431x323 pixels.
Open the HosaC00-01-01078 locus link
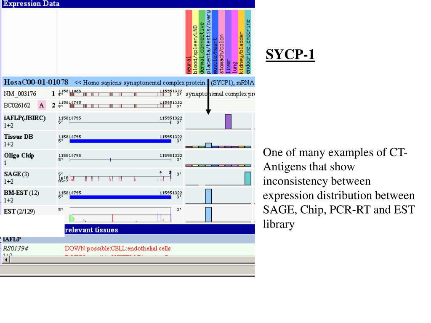[36, 82]
